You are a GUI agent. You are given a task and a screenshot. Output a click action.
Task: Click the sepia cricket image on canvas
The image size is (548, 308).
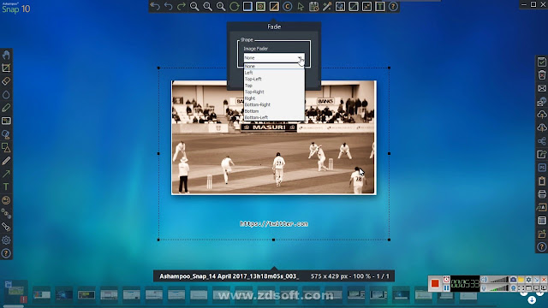[274, 138]
